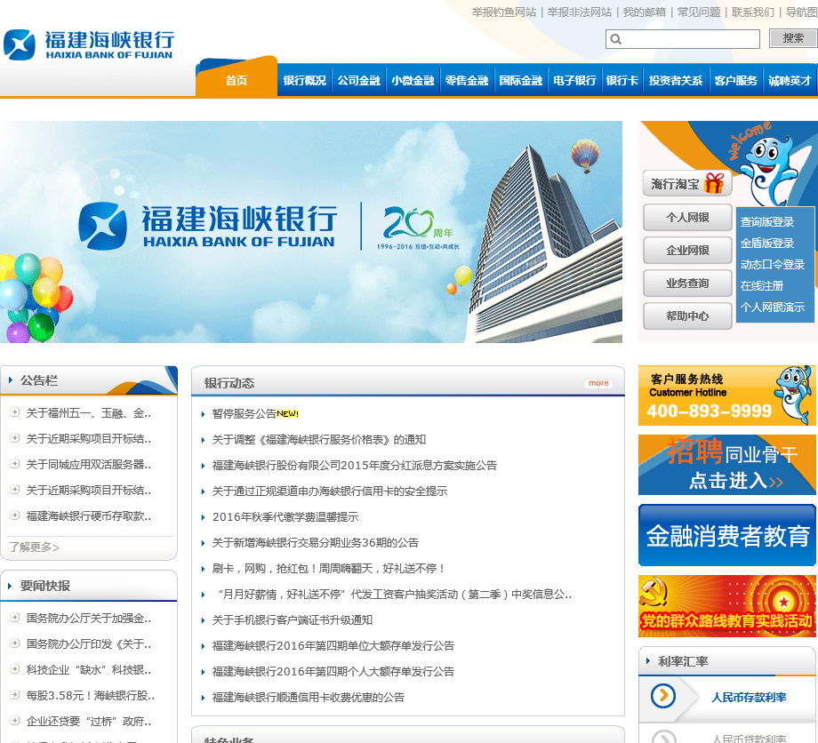Open the 电子银行 menu

click(574, 80)
